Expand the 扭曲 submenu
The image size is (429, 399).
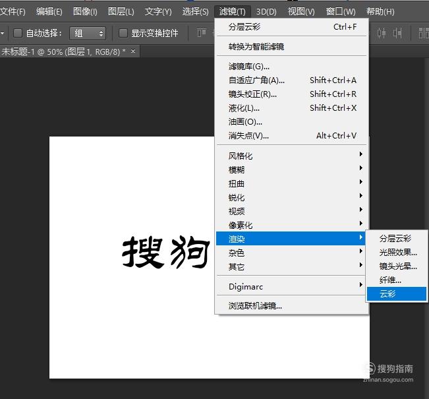click(x=292, y=184)
